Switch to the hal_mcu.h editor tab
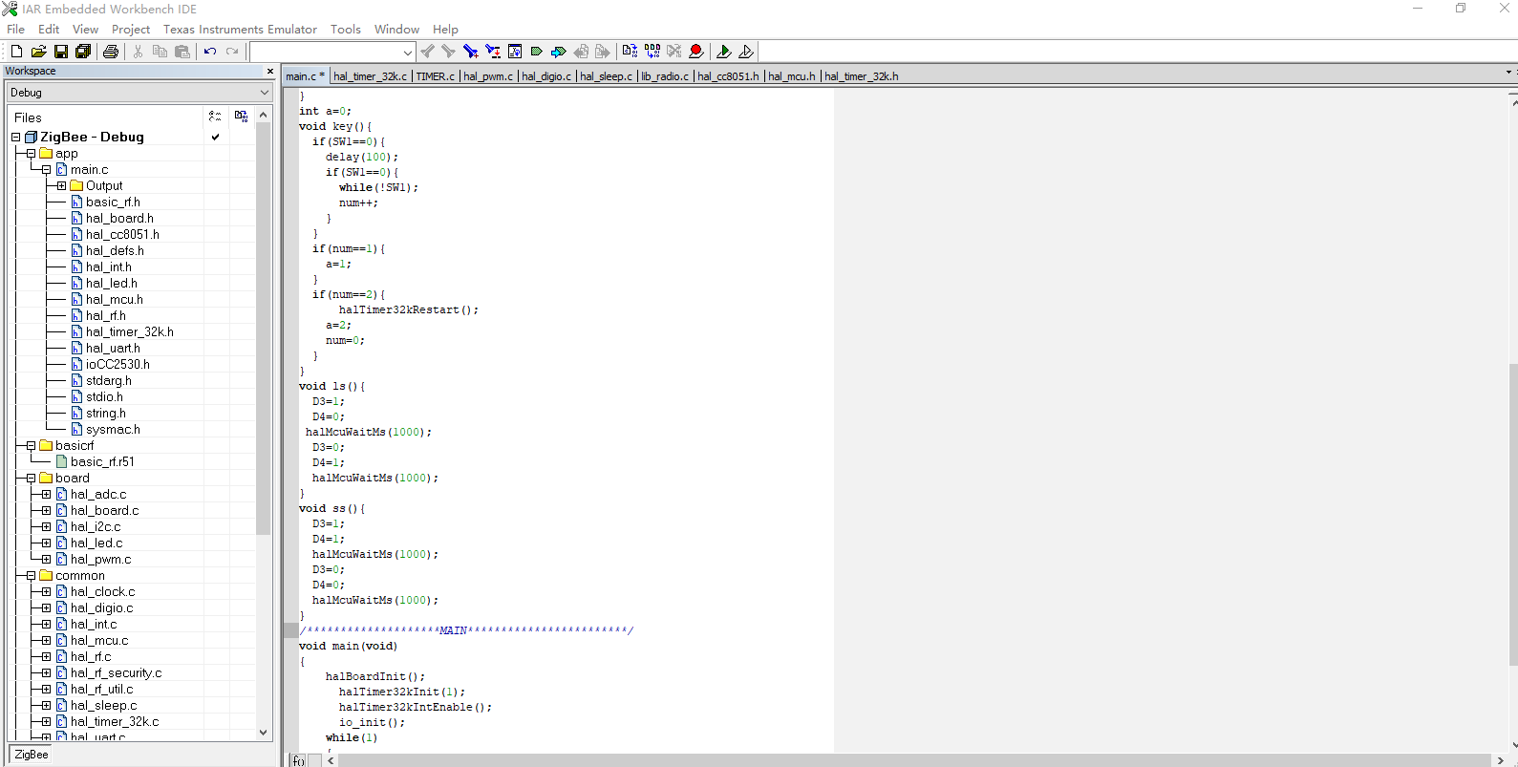The height and width of the screenshot is (767, 1518). pos(792,76)
